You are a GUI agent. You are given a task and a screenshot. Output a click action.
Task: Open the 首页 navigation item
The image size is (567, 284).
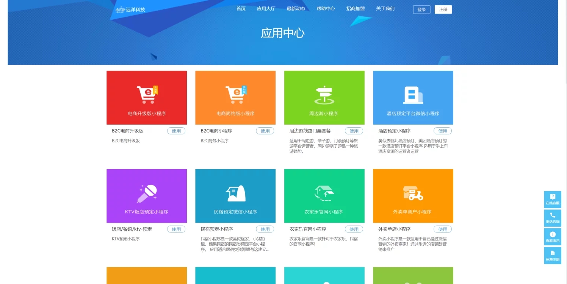pyautogui.click(x=241, y=9)
